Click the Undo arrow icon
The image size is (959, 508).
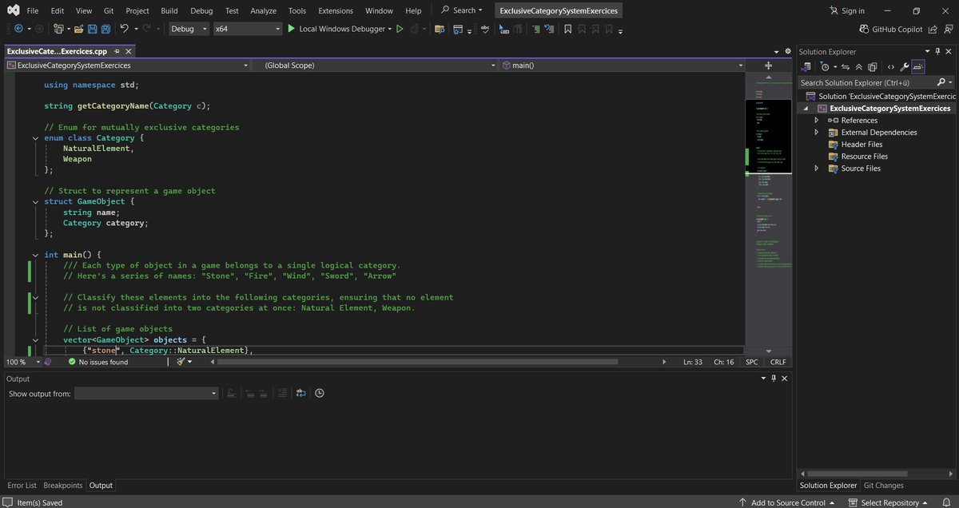(124, 29)
